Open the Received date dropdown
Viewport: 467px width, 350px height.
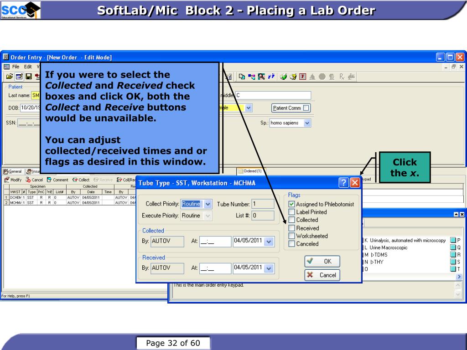click(x=269, y=268)
